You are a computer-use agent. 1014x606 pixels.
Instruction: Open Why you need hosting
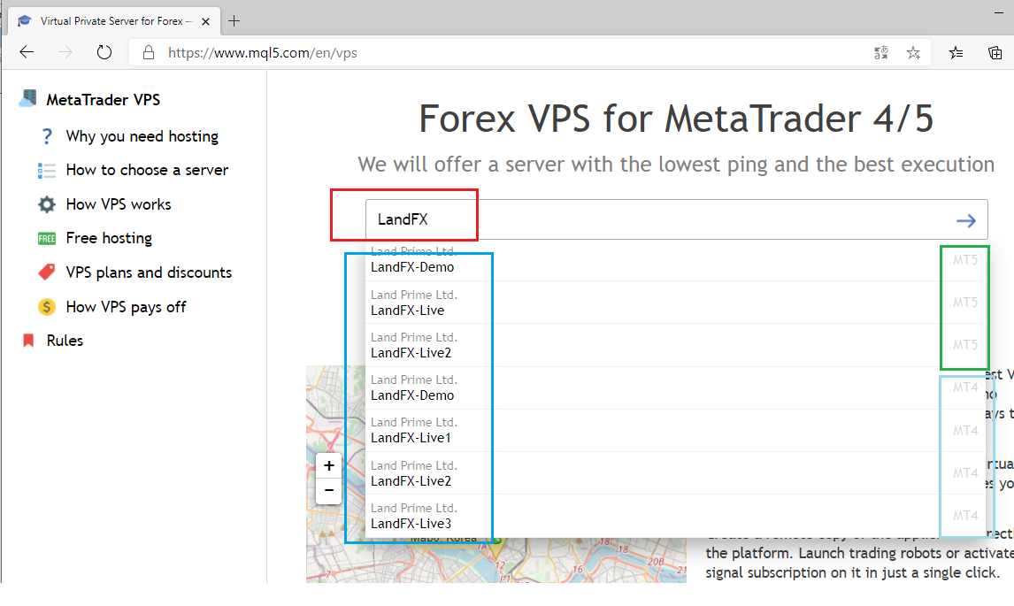tap(142, 136)
